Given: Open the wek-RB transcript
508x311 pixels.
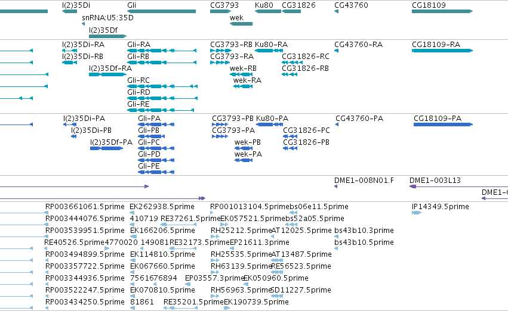Looking at the screenshot, I should (243, 69).
